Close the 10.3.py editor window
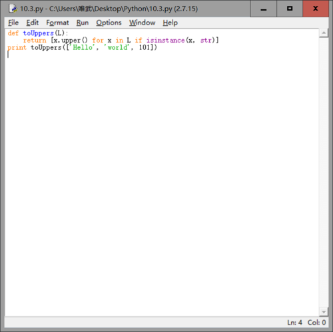 click(x=316, y=9)
